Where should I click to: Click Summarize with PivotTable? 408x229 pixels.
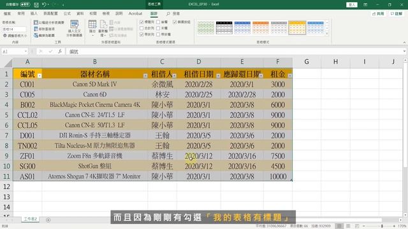(x=49, y=23)
